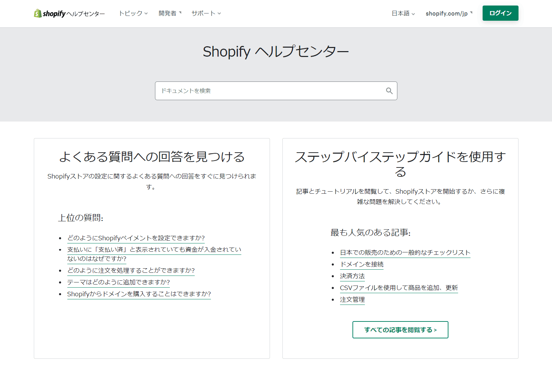Expand the サポート dropdown menu
Viewport: 552px width, 366px height.
206,13
